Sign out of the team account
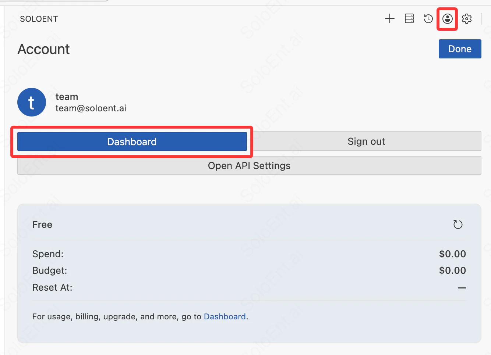 pos(366,141)
